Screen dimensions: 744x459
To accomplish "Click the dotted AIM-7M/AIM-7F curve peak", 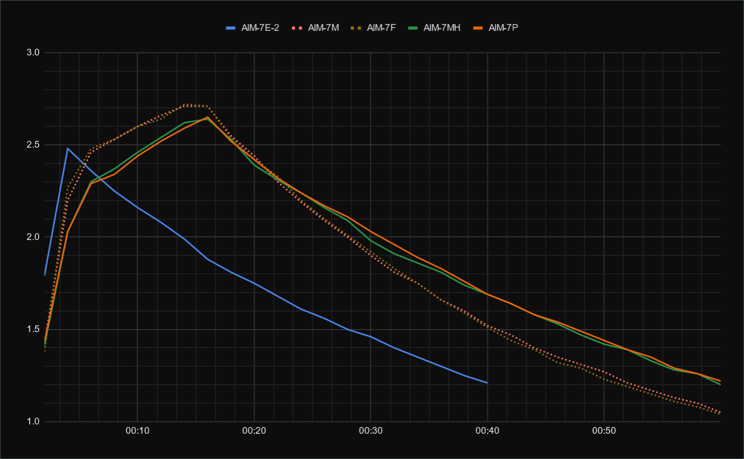I will coord(185,105).
